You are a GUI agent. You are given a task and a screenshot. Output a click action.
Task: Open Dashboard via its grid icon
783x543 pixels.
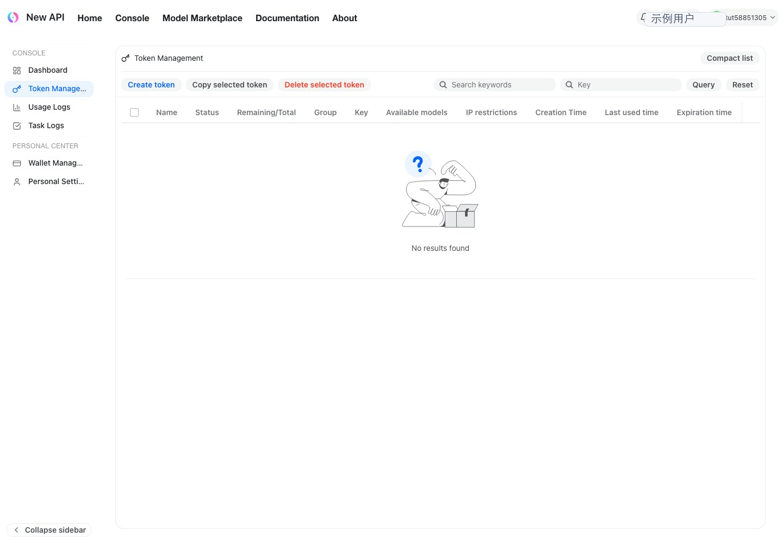tap(17, 71)
